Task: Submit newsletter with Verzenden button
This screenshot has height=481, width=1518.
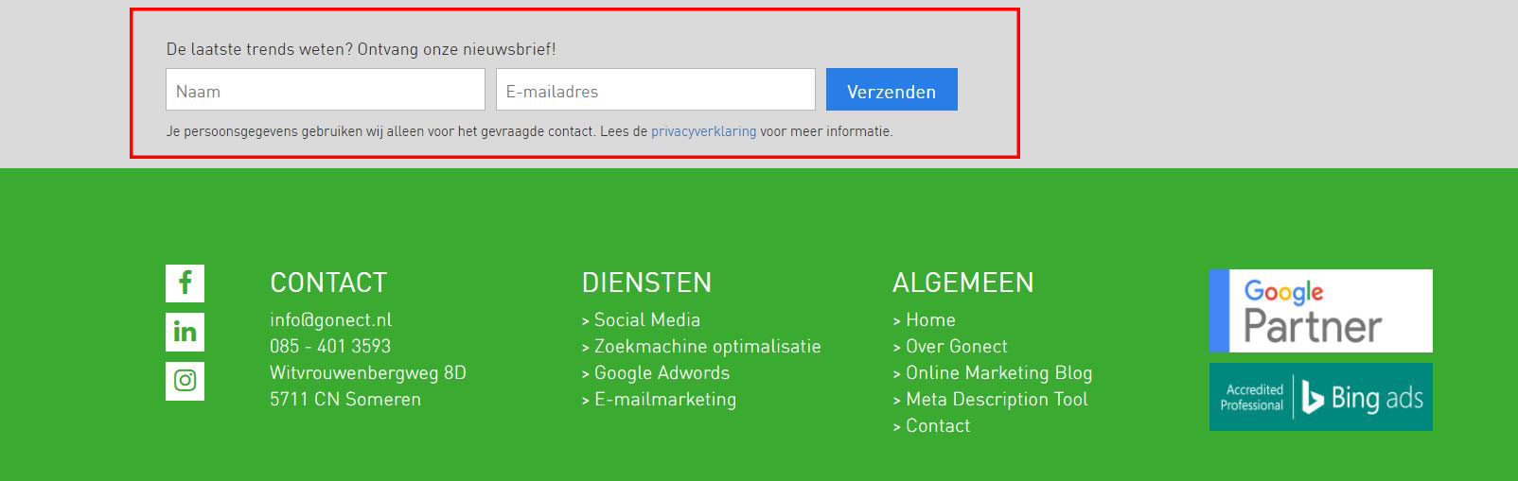Action: coord(891,90)
